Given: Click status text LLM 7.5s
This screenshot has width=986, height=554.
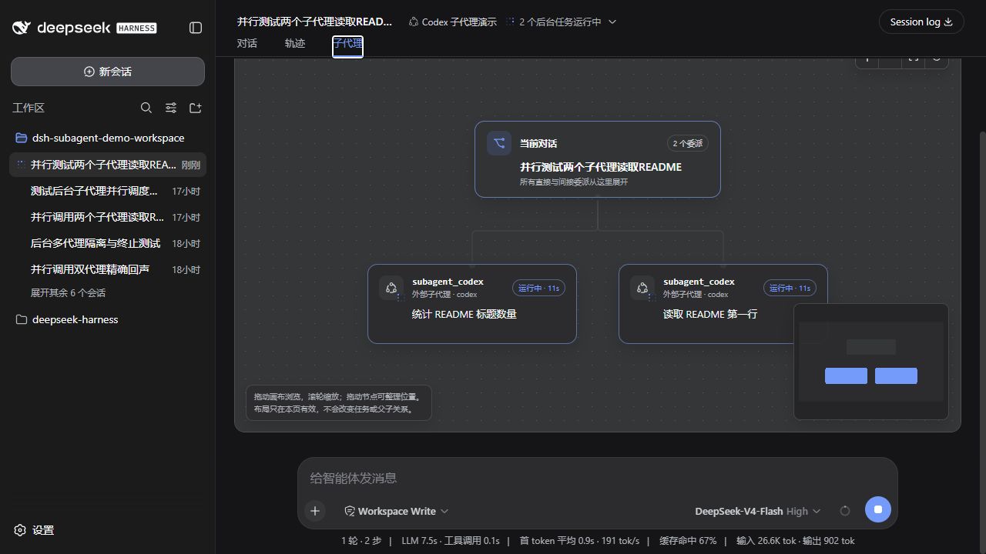Looking at the screenshot, I should [x=419, y=541].
